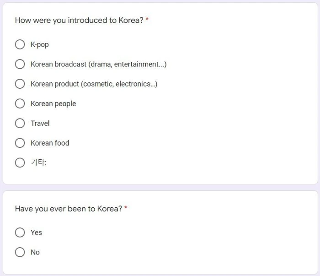Viewport: 320px width, 276px height.
Task: Click the 기타: other-answer label
Action: click(x=38, y=162)
